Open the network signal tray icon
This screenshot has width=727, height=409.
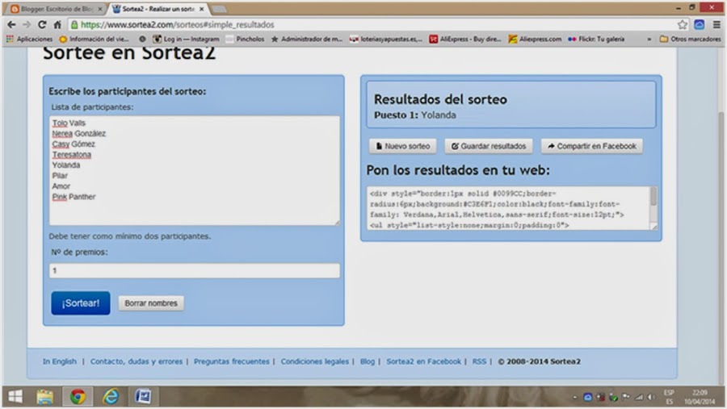[x=639, y=397]
